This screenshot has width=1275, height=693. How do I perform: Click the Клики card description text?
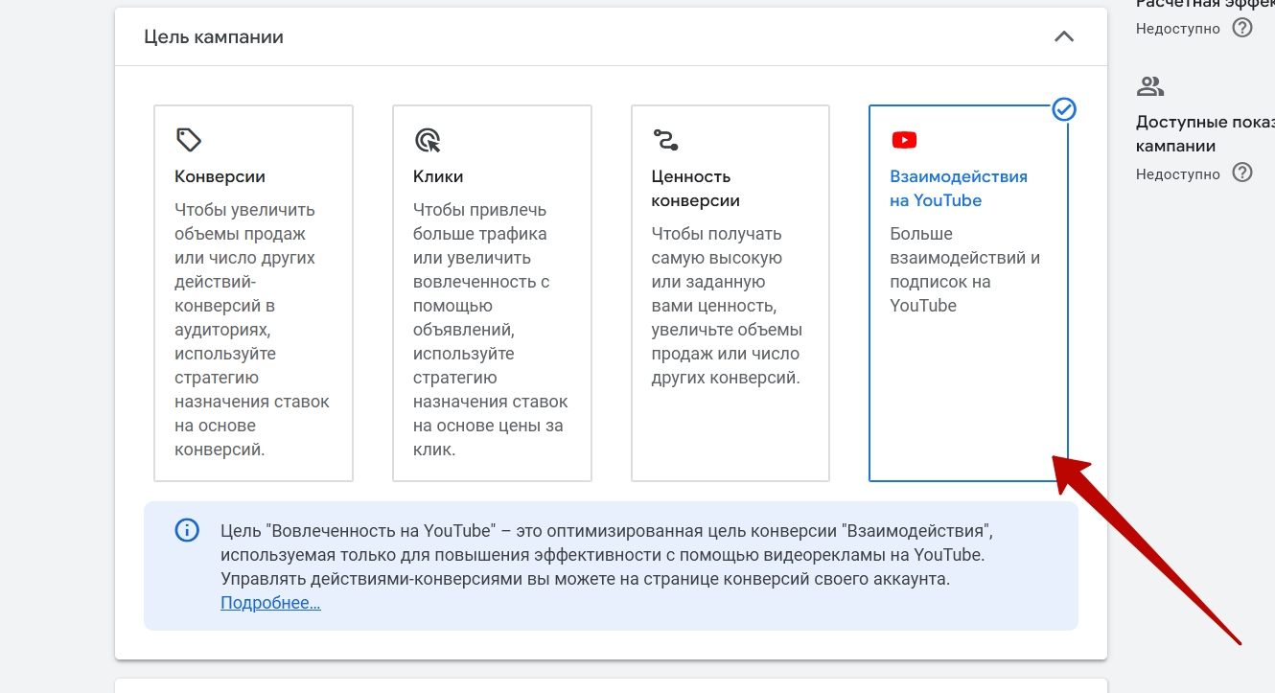[490, 330]
